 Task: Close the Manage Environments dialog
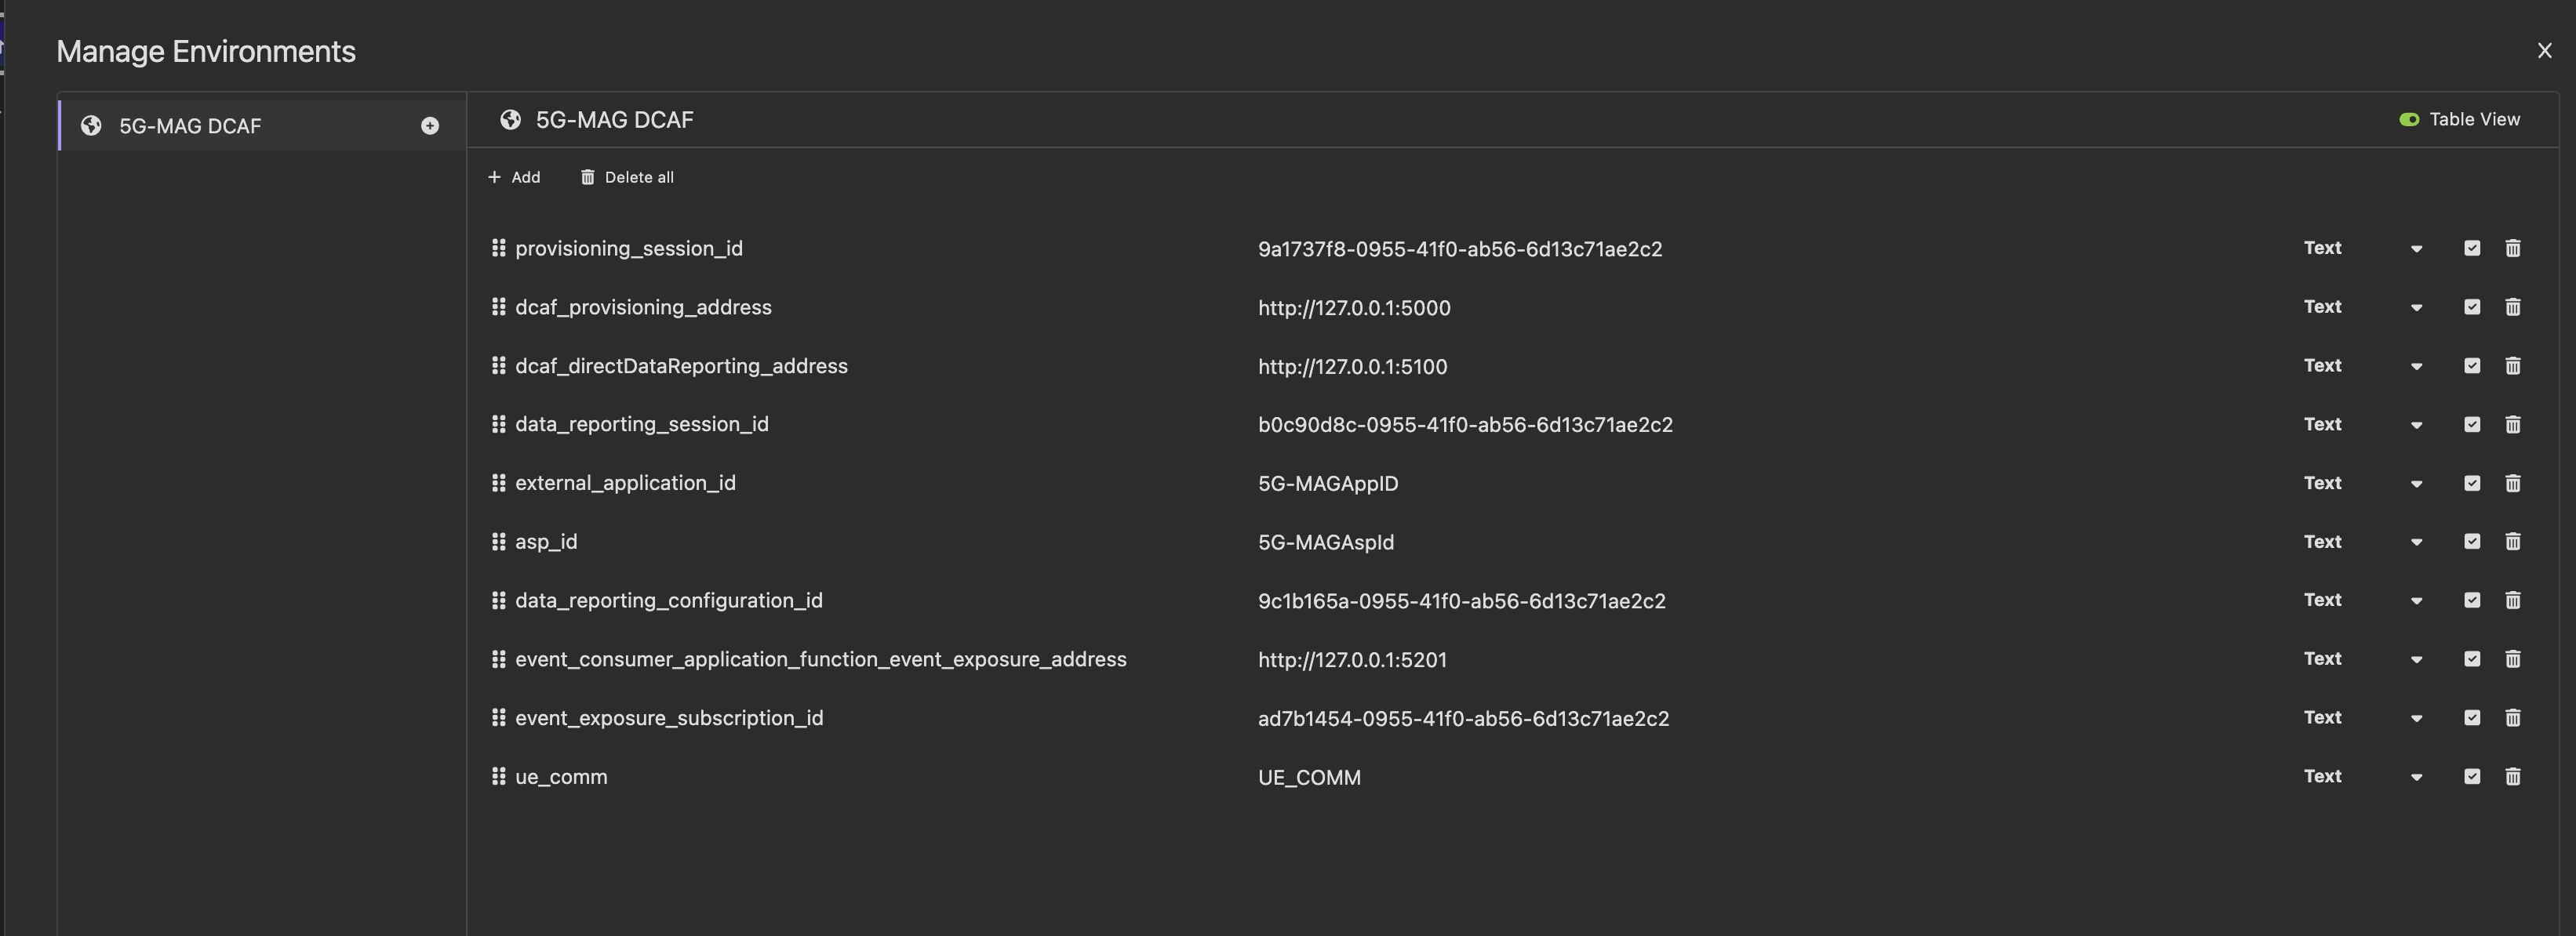click(x=2544, y=51)
